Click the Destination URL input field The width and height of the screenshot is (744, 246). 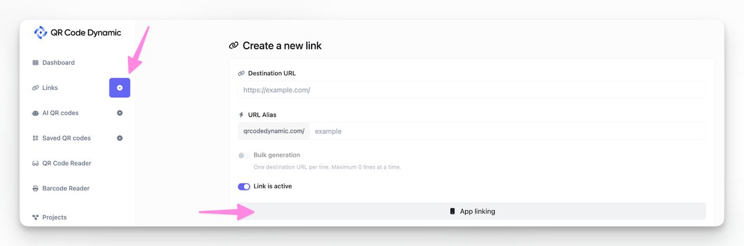tap(471, 90)
